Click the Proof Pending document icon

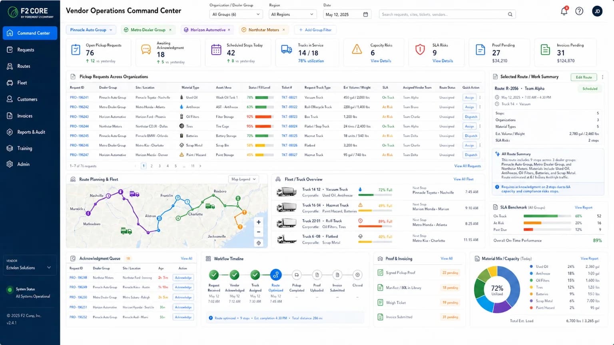click(x=480, y=50)
